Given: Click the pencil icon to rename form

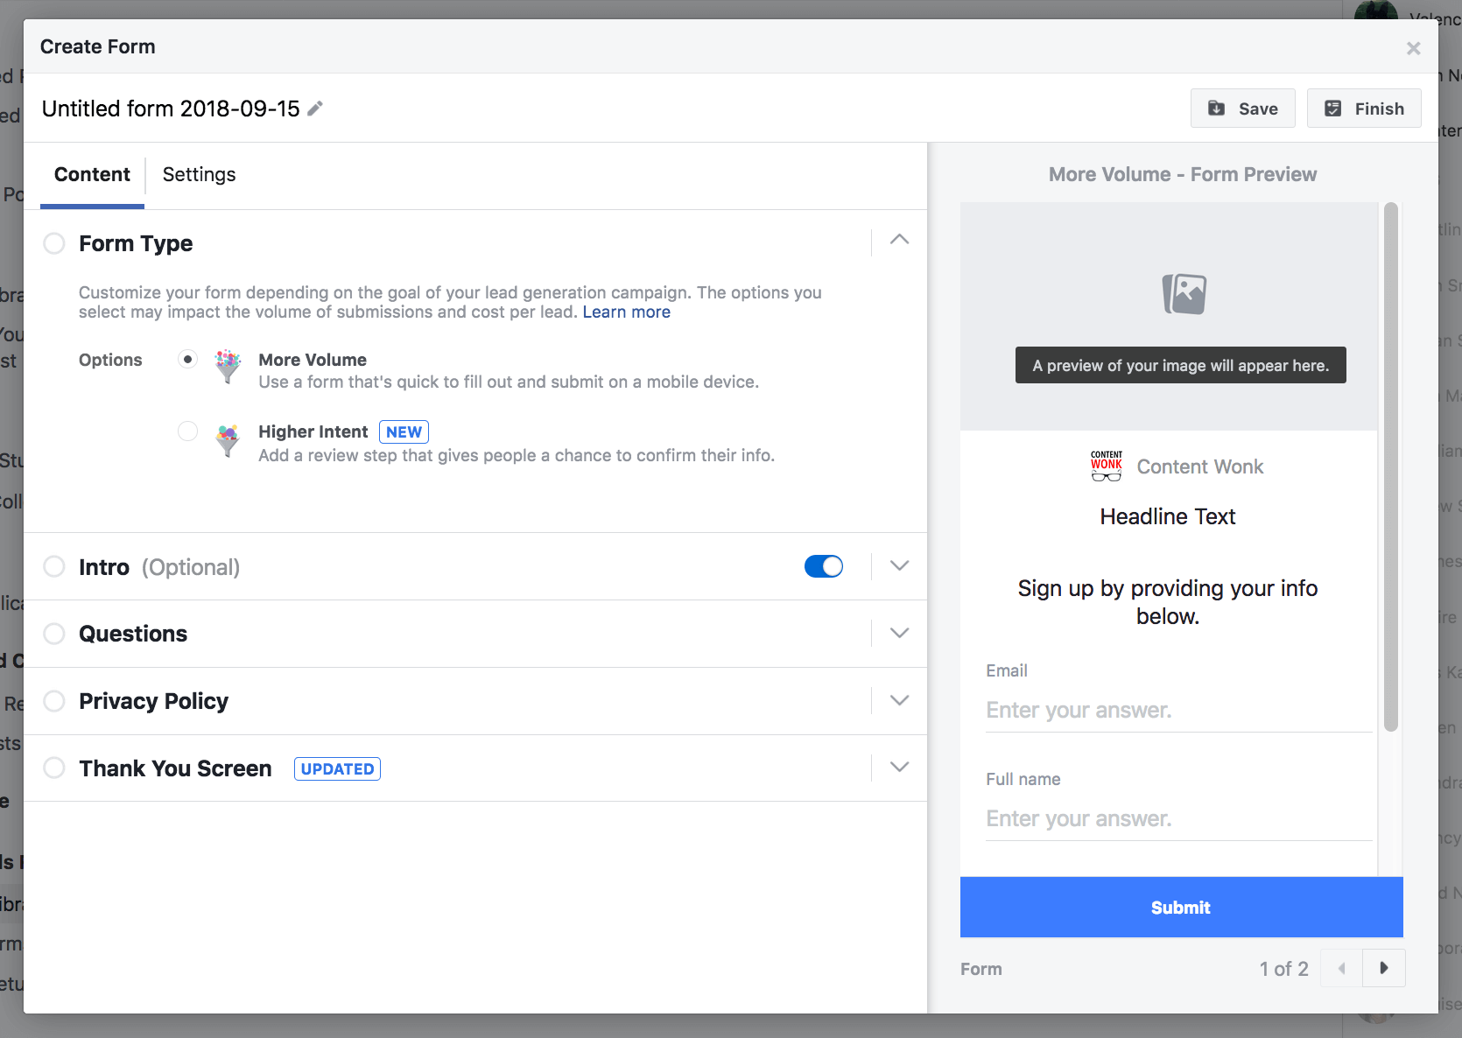Looking at the screenshot, I should click(x=315, y=109).
